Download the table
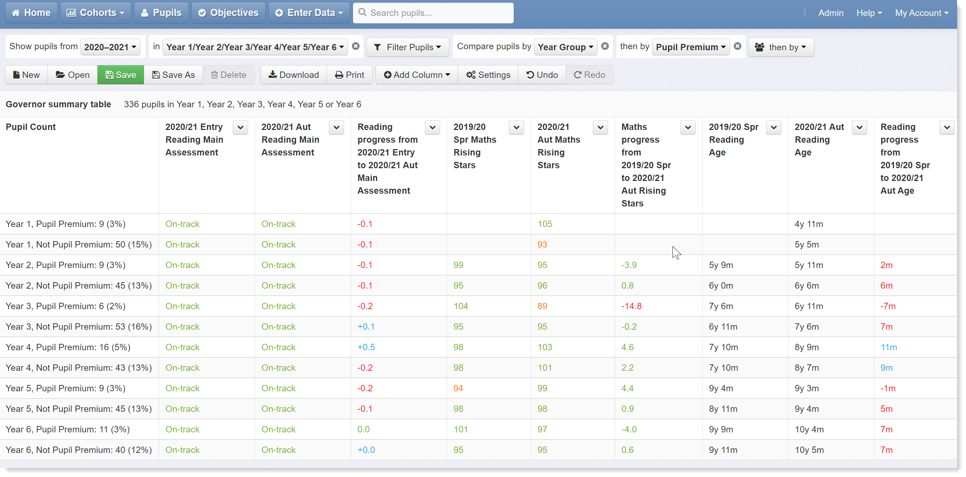The image size is (966, 477). (294, 75)
